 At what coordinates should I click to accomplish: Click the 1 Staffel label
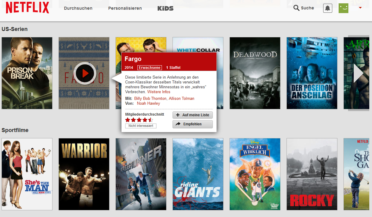173,68
